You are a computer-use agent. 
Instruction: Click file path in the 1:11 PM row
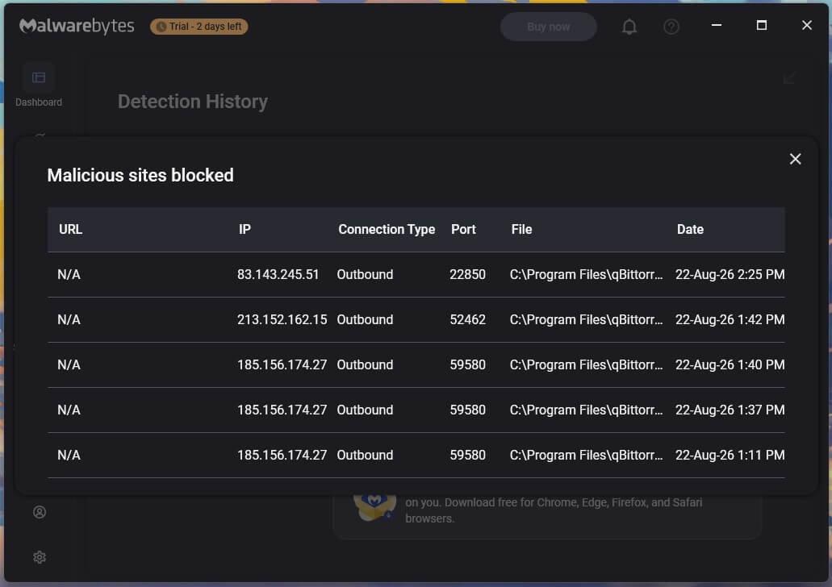(587, 455)
